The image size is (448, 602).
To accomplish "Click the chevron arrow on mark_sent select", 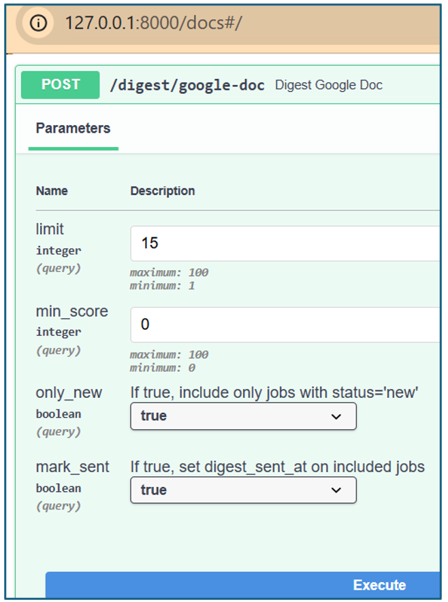I will pos(336,490).
